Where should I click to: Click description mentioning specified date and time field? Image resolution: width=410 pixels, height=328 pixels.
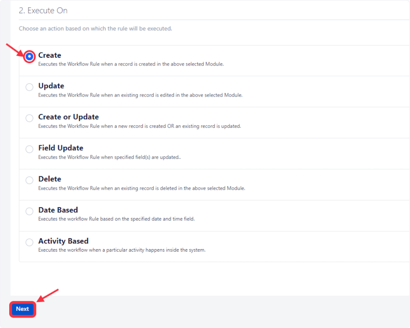pyautogui.click(x=116, y=219)
